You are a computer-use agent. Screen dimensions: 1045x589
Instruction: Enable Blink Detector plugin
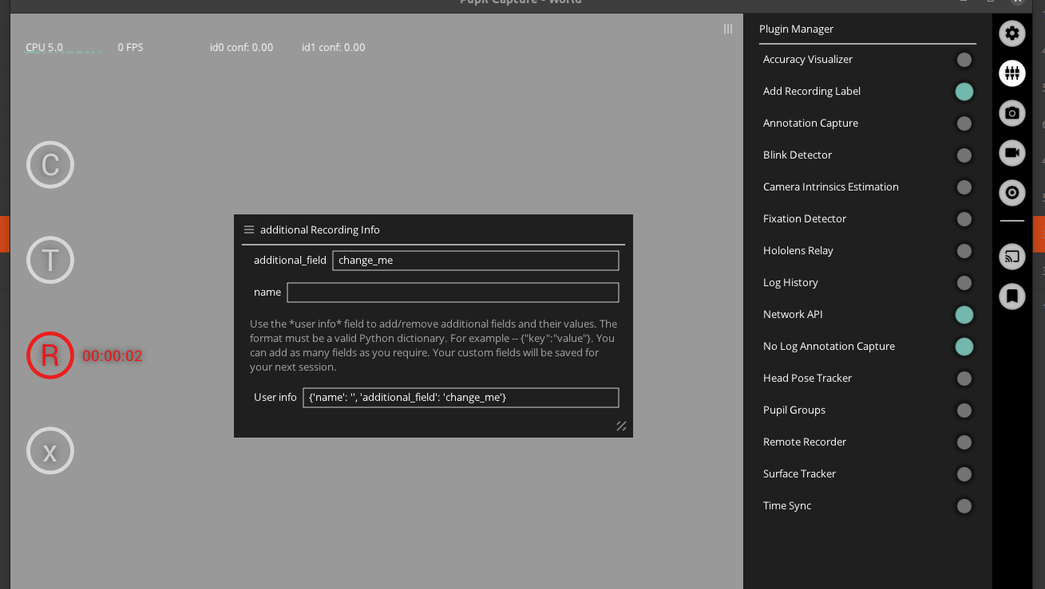click(964, 155)
